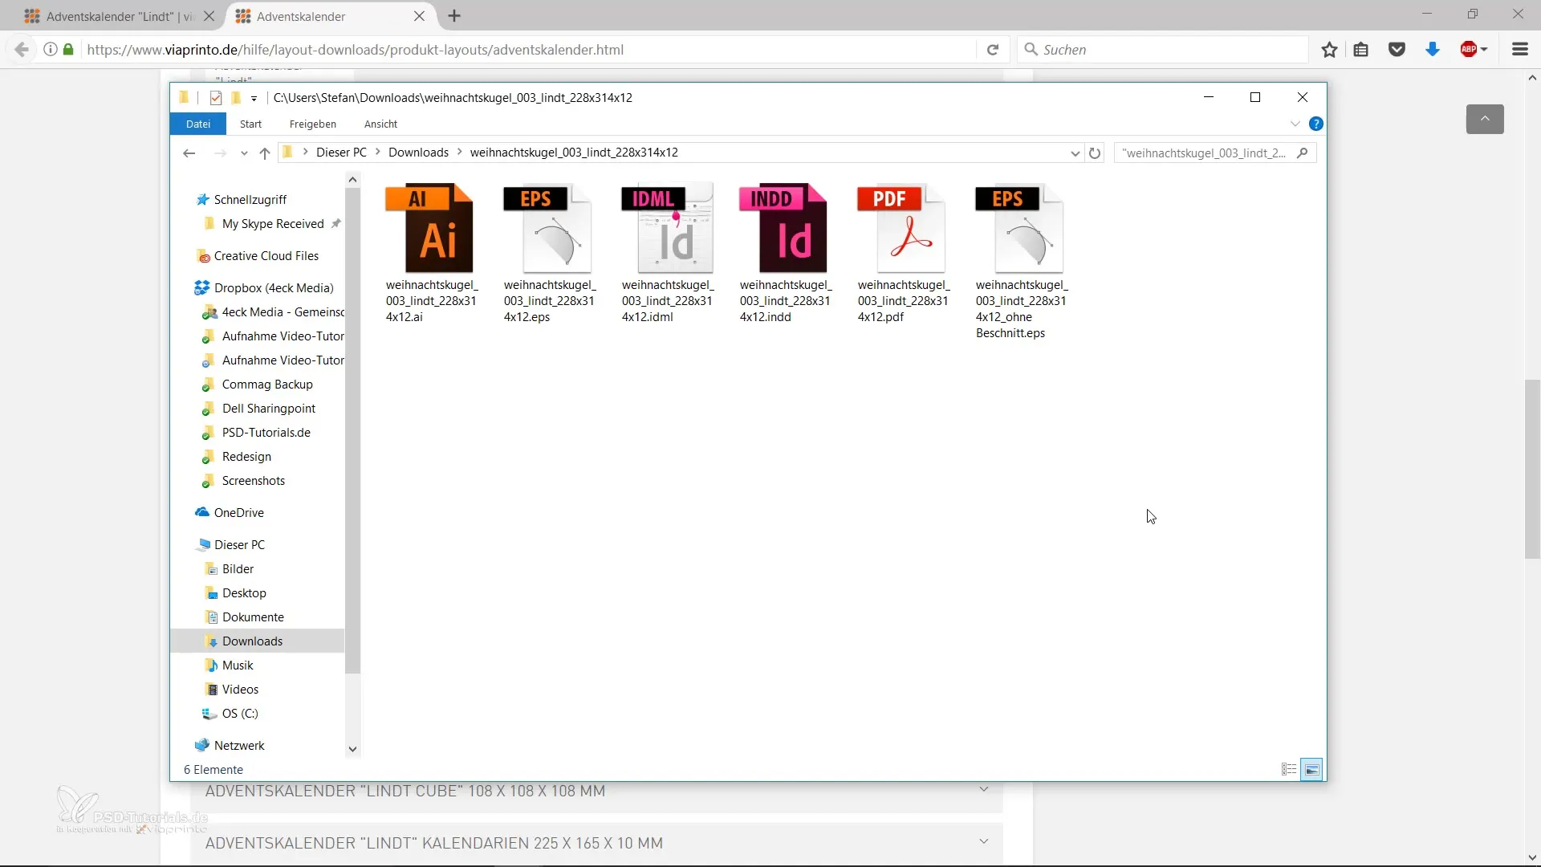Open the Commag Backup folder

pos(267,384)
